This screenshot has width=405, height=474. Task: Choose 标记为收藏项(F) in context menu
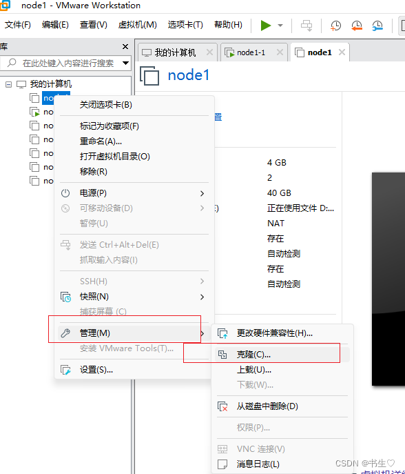134,126
